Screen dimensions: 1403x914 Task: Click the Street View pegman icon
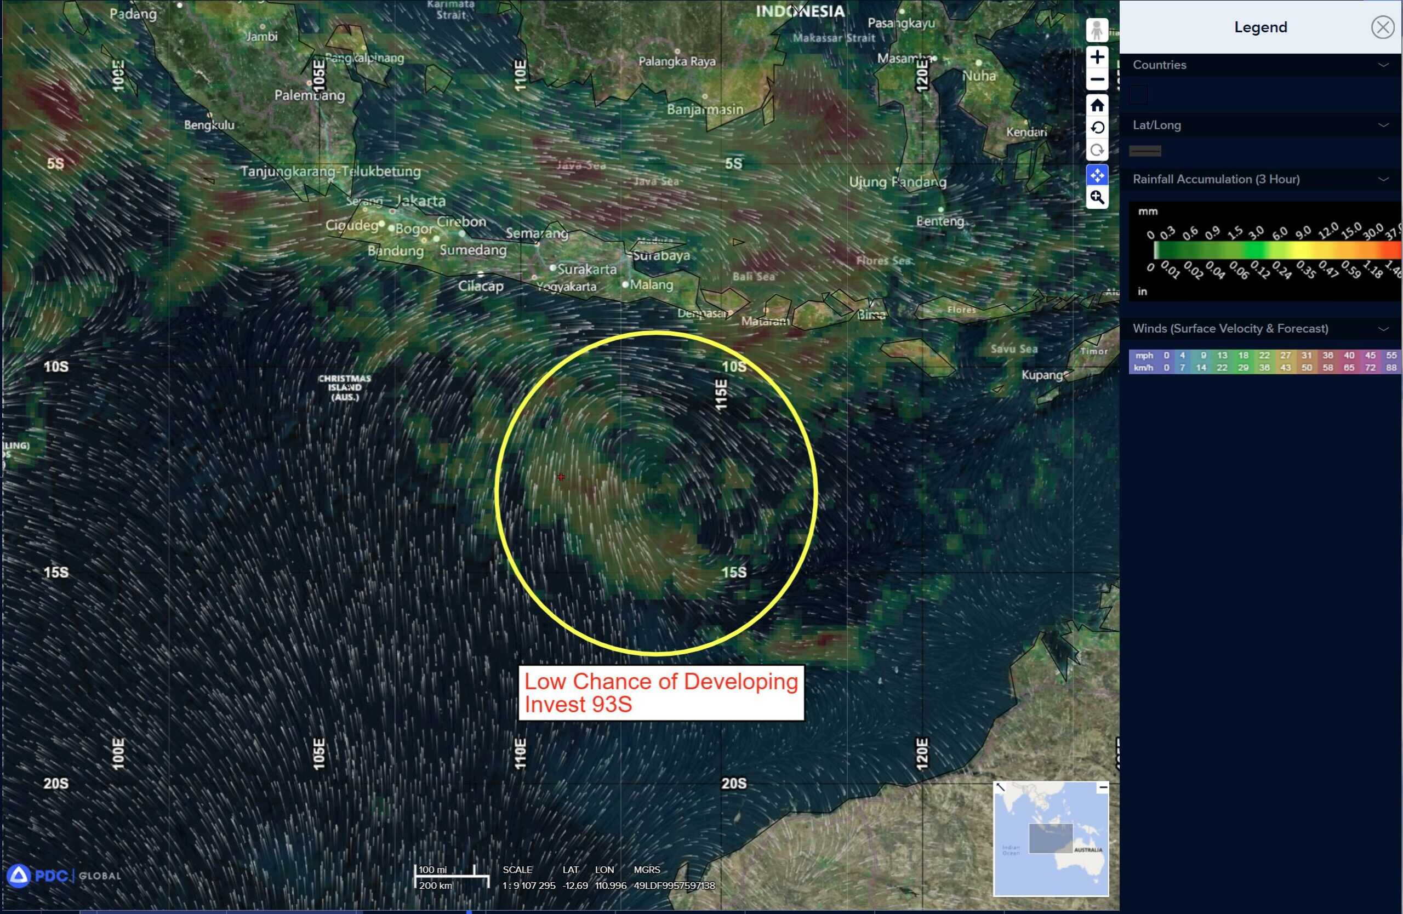(x=1097, y=30)
